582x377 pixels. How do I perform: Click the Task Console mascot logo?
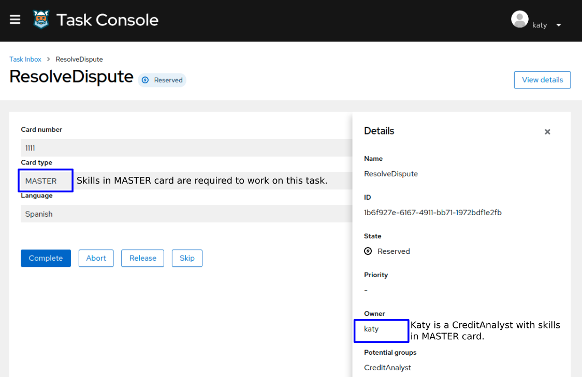(x=41, y=20)
